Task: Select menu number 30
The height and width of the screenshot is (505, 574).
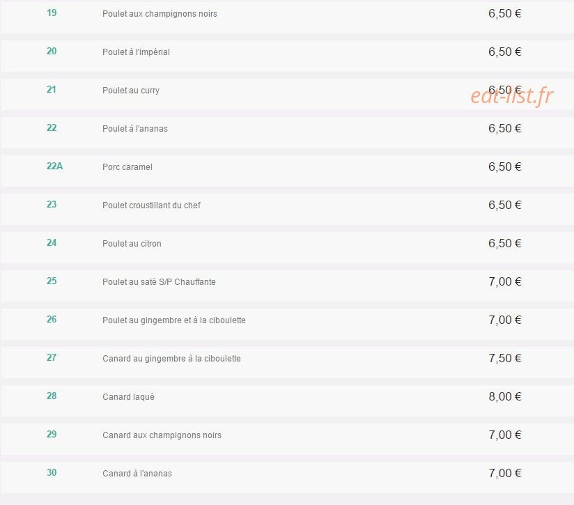Action: click(52, 473)
